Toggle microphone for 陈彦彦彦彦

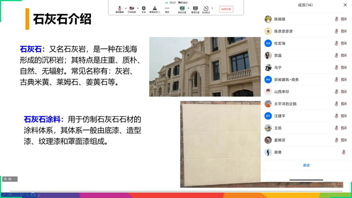point(337,31)
